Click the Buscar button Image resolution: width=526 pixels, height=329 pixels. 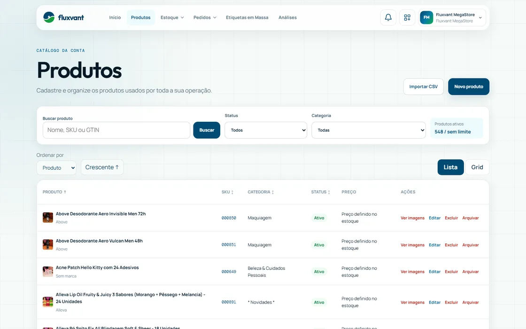point(207,130)
